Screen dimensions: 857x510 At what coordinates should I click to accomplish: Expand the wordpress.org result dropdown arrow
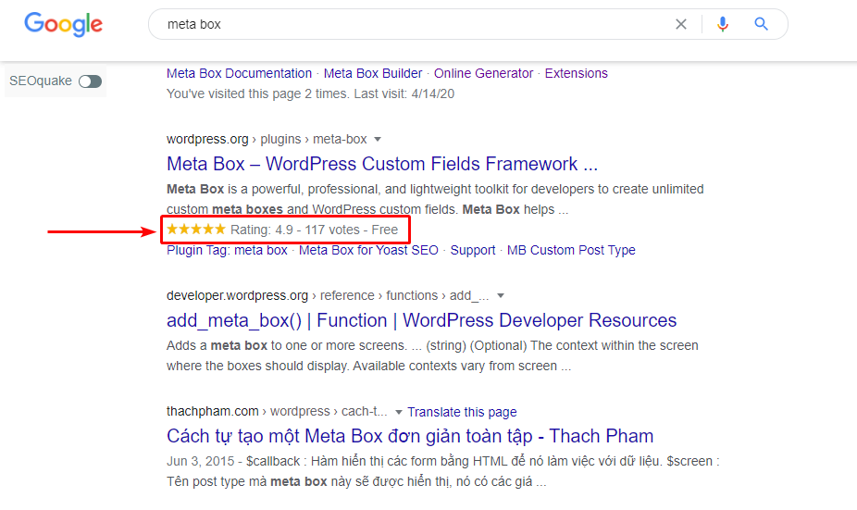coord(377,140)
